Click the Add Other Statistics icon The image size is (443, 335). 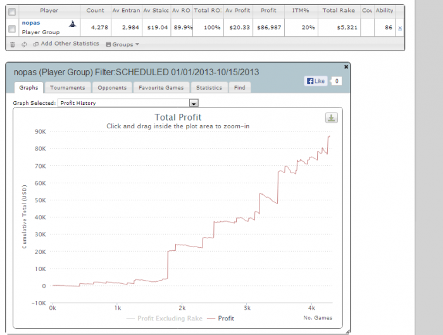36,44
